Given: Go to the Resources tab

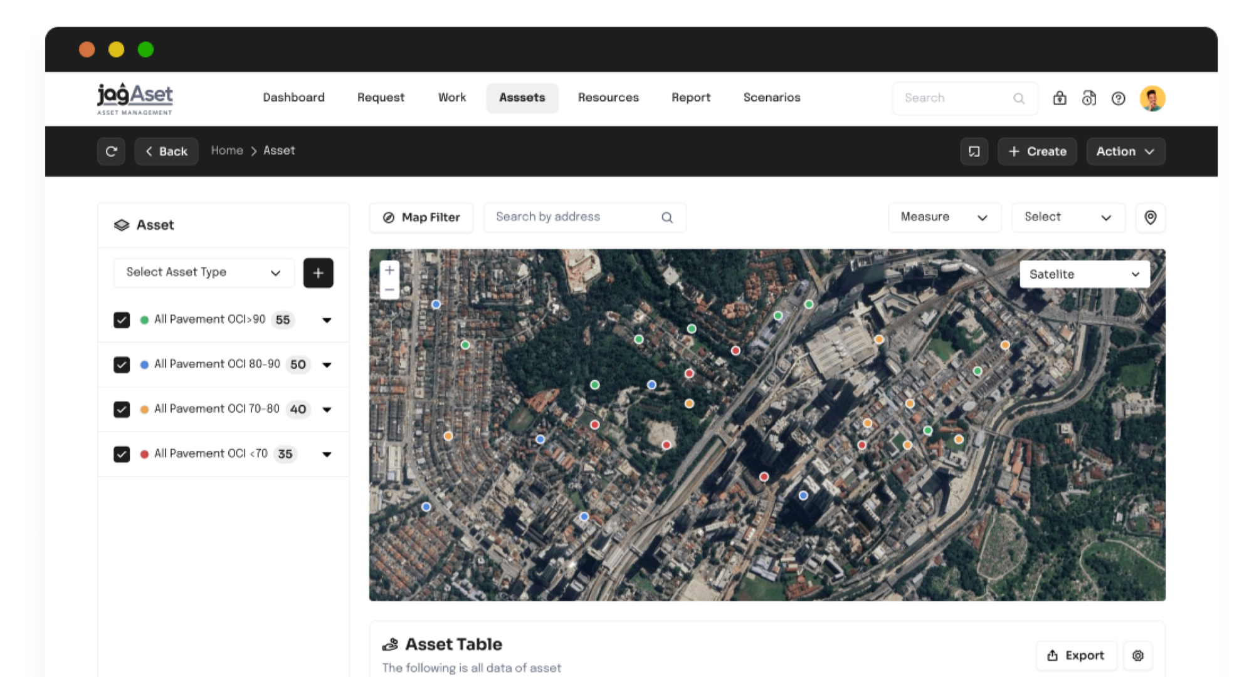Looking at the screenshot, I should pos(608,98).
